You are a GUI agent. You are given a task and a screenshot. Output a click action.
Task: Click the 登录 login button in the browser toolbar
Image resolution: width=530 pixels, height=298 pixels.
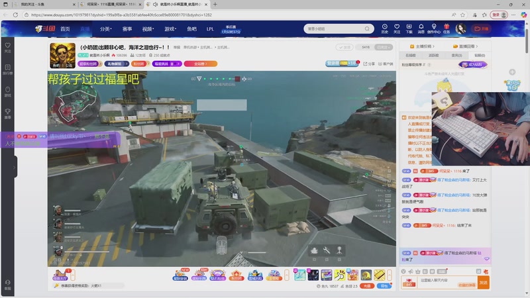tap(499, 15)
